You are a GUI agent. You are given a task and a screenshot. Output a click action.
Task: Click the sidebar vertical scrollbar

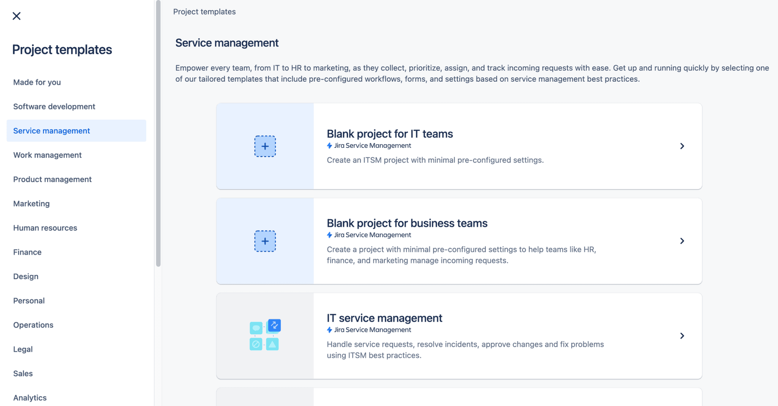(x=158, y=133)
